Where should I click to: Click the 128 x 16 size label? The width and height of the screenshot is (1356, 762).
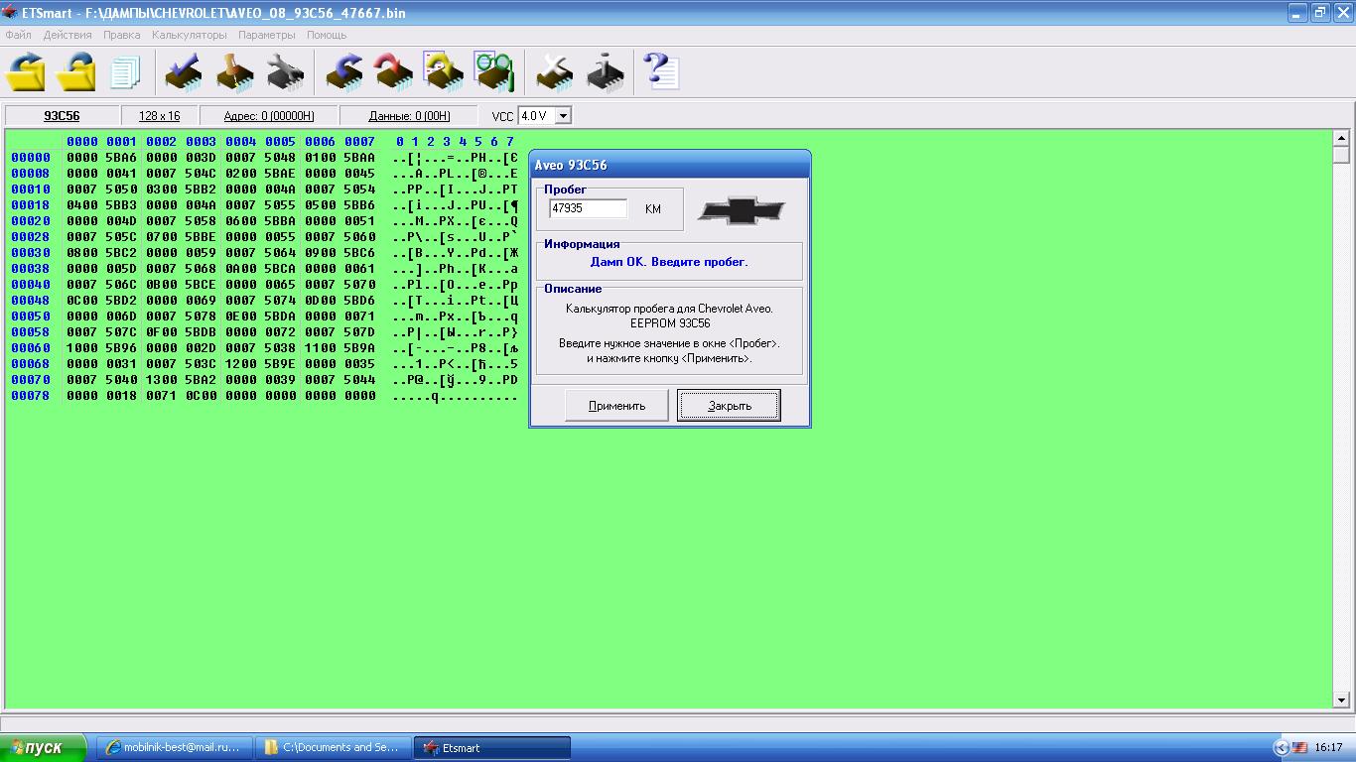(x=159, y=116)
